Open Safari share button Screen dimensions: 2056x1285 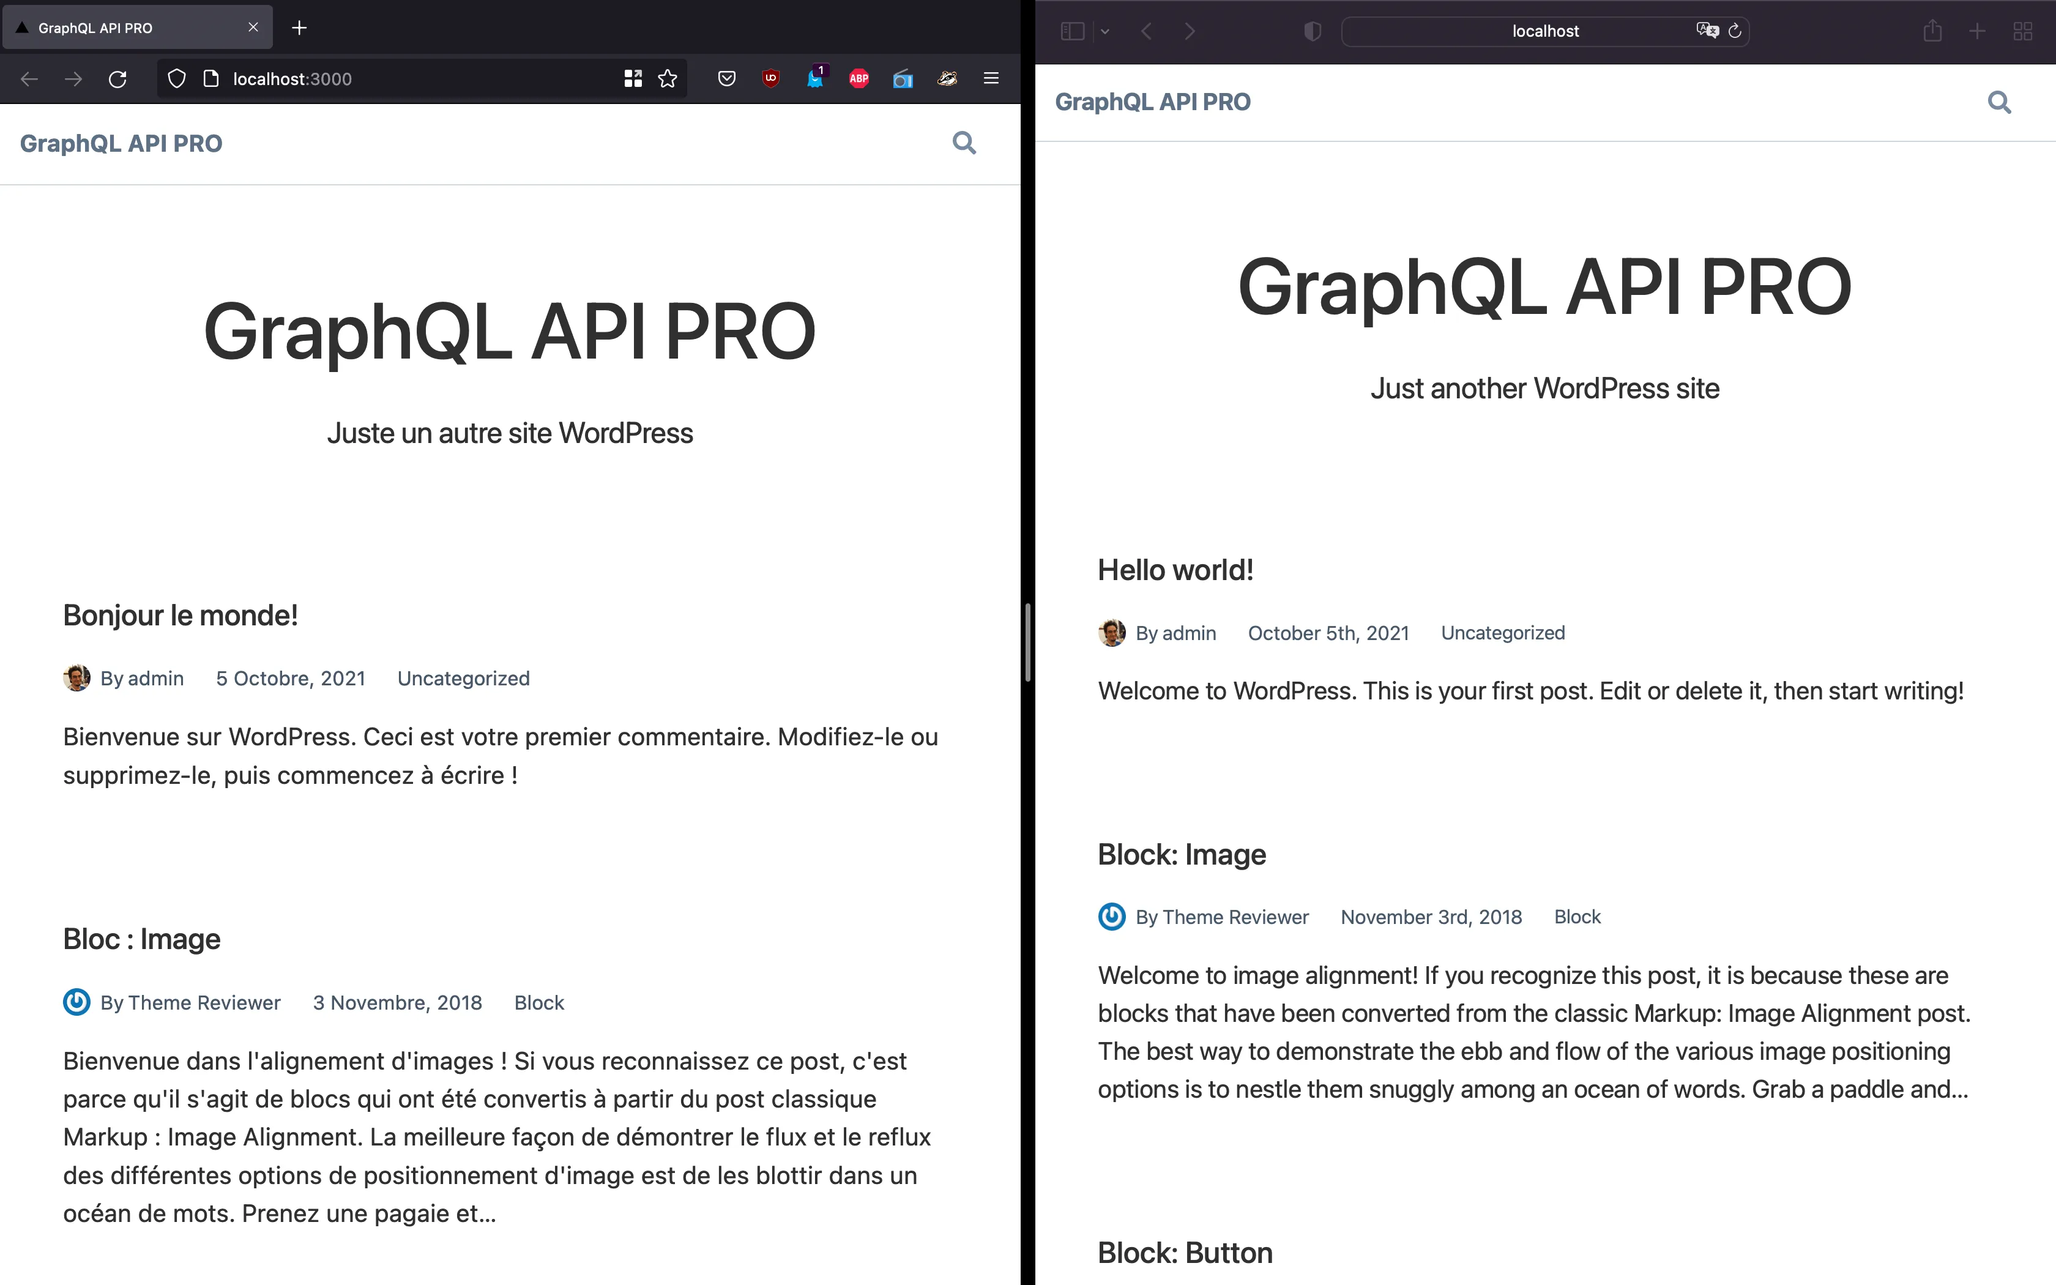coord(1933,31)
